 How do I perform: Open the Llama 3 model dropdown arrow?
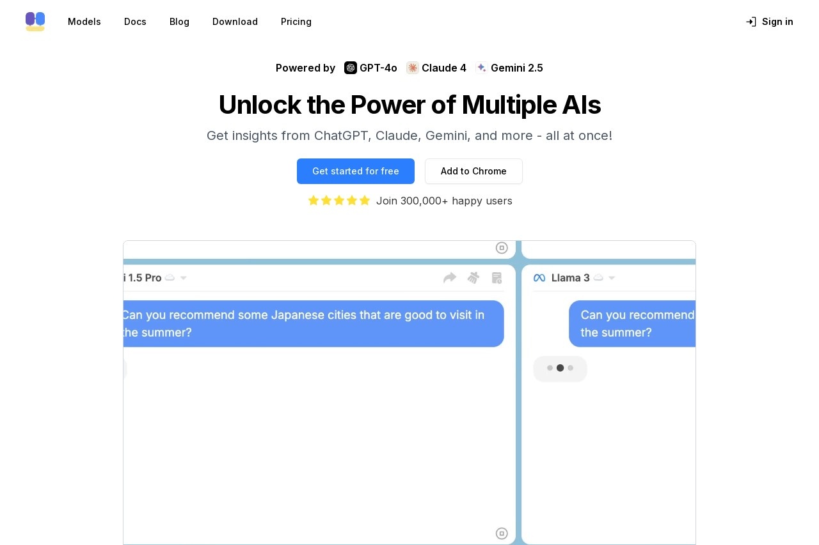click(x=612, y=278)
